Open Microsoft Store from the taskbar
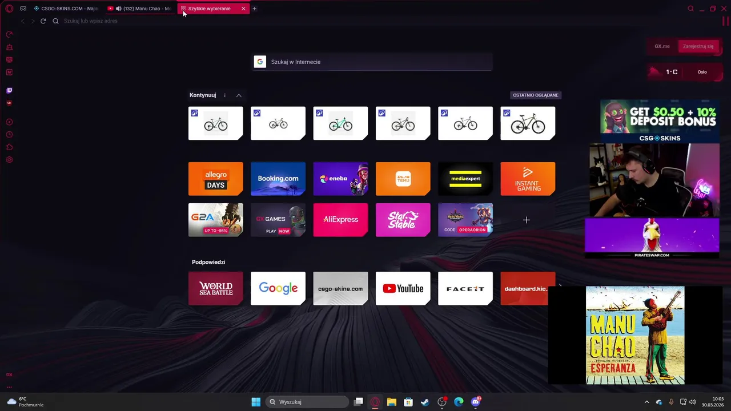The width and height of the screenshot is (731, 411). click(408, 402)
